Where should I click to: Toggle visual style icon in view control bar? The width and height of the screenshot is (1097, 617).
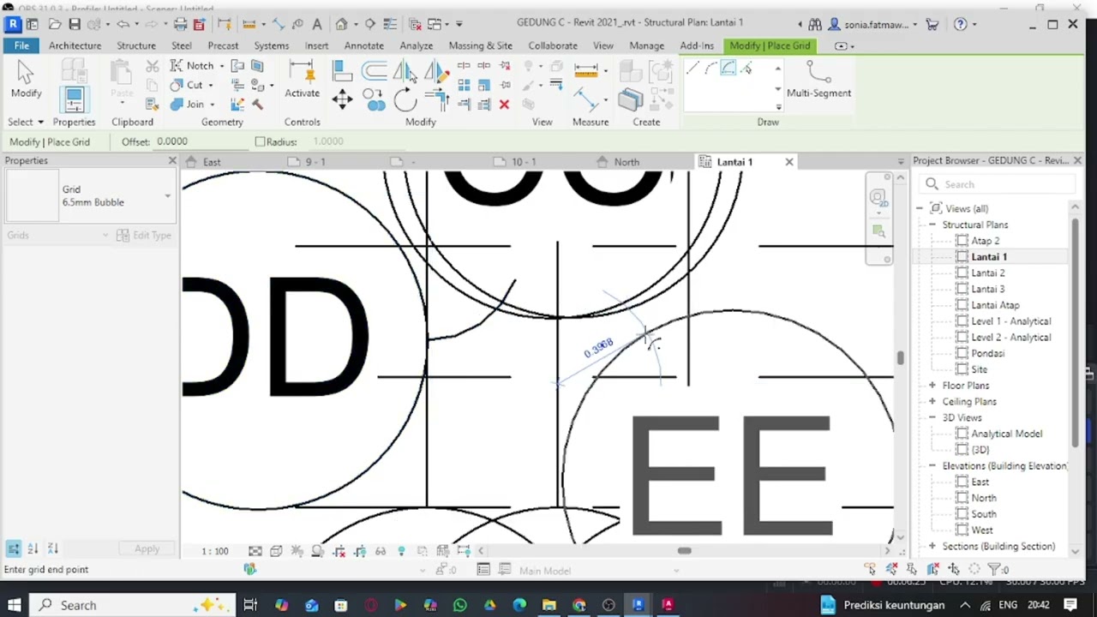coord(276,550)
